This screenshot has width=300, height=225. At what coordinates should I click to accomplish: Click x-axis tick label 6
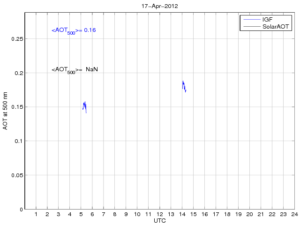coord(92,214)
